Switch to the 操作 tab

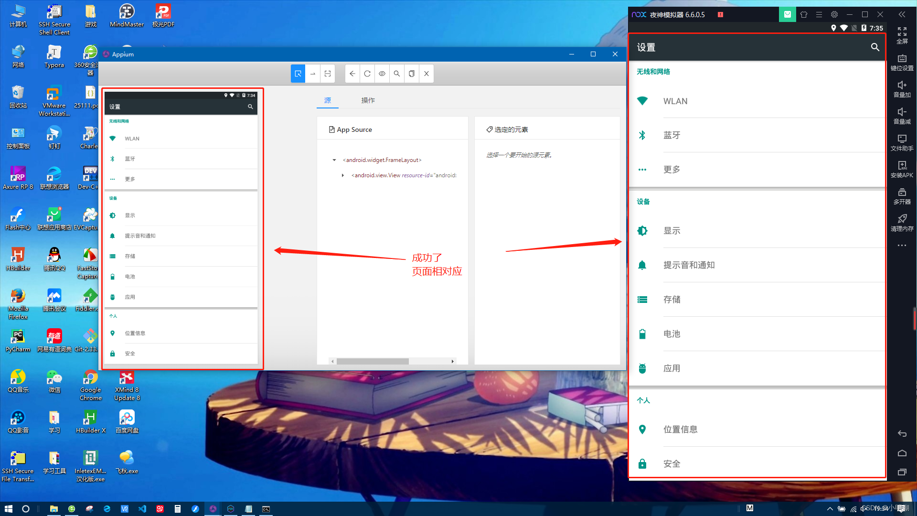368,100
